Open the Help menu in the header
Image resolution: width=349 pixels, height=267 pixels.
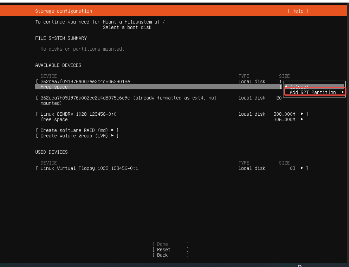[x=298, y=11]
